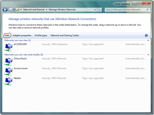The width and height of the screenshot is (154, 115).
Task: Expand arrow after Network and Internet breadcrumb
Action: pos(47,10)
